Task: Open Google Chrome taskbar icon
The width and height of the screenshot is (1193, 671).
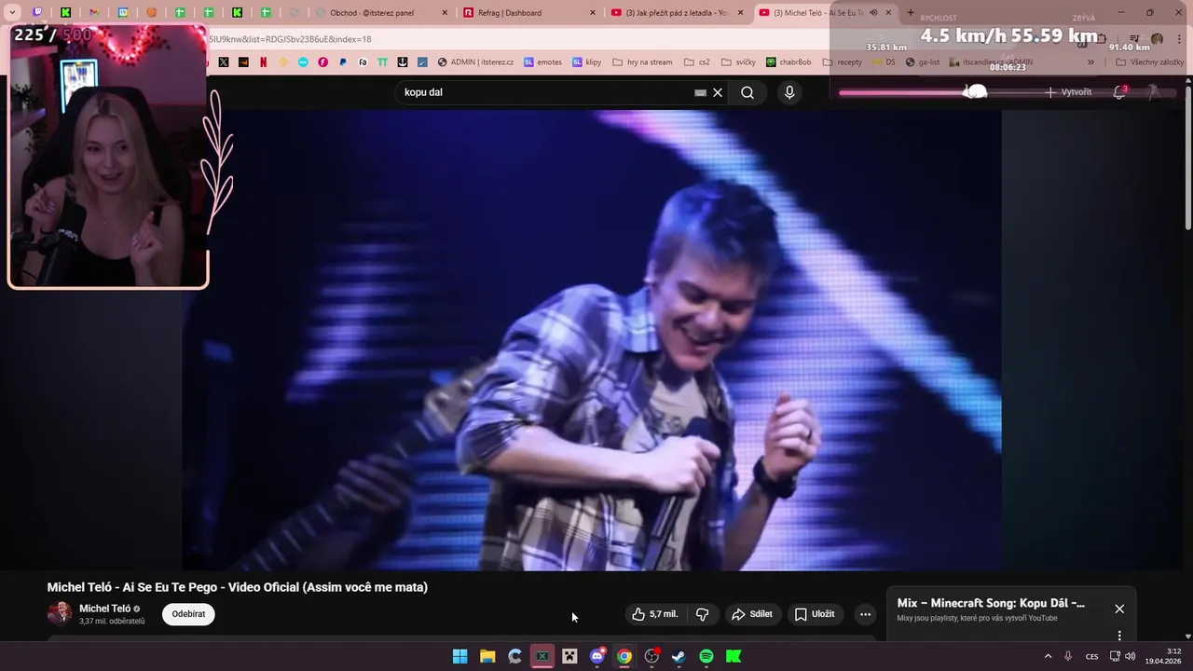Action: click(624, 656)
